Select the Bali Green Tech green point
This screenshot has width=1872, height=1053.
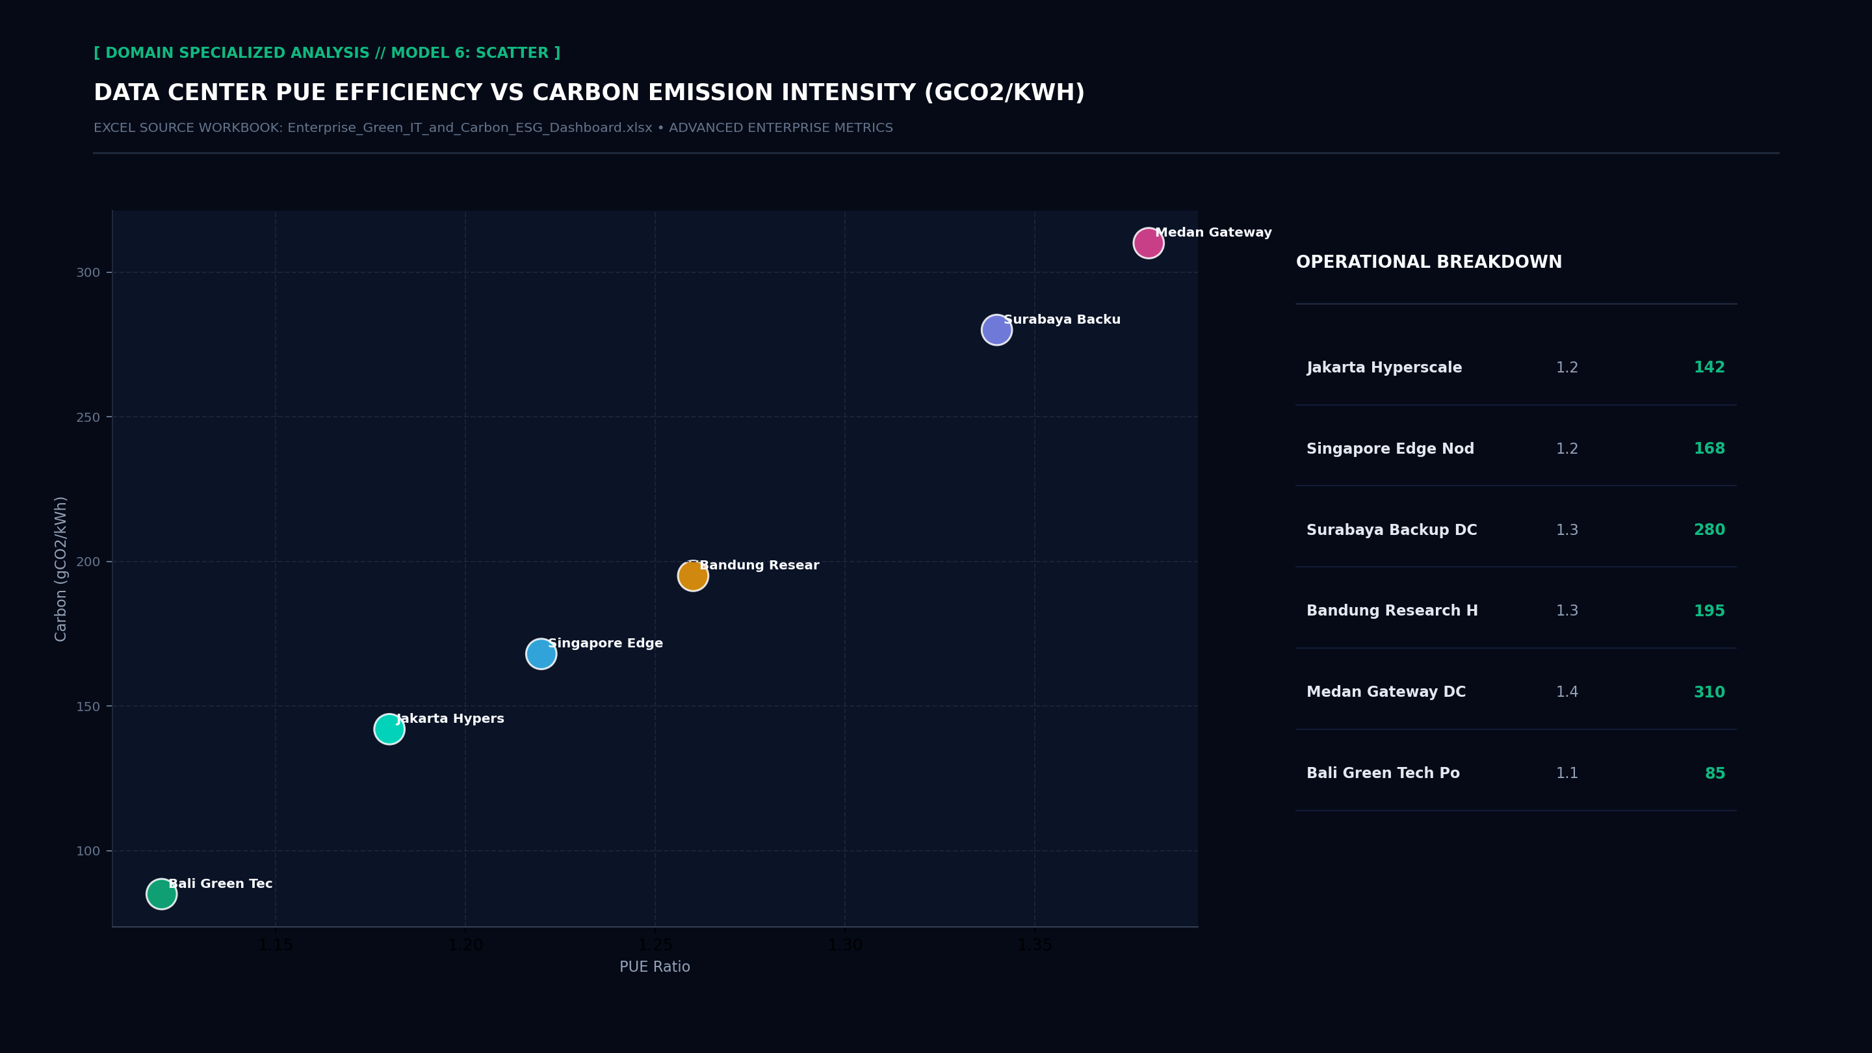161,894
